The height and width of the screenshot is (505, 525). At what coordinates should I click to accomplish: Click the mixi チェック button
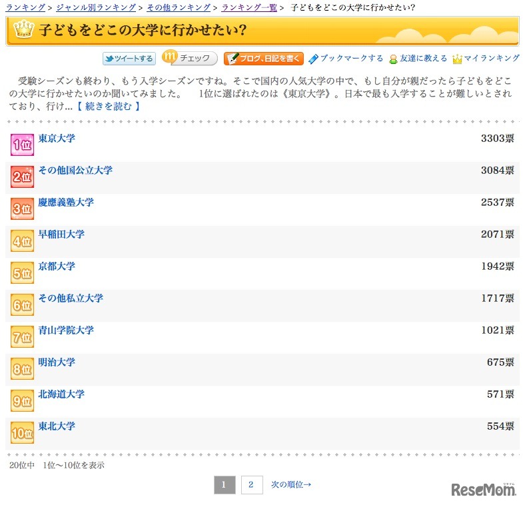point(189,58)
